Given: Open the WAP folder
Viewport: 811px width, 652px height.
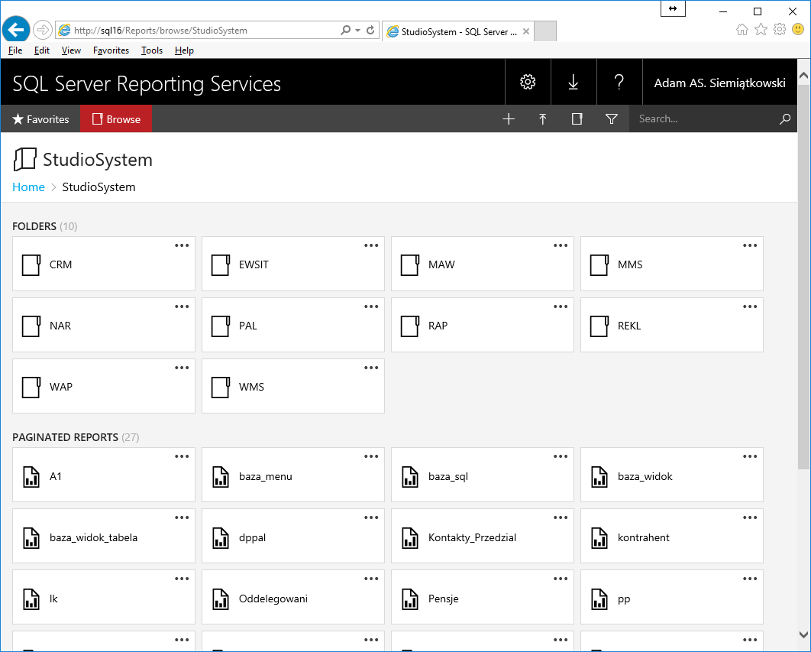Looking at the screenshot, I should point(103,386).
